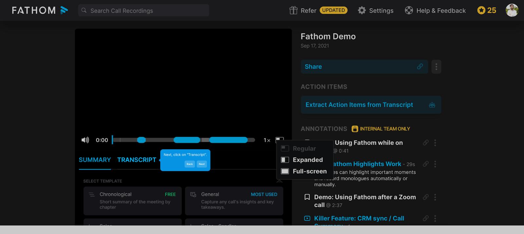Click the gift icon next to Refer

(x=293, y=10)
